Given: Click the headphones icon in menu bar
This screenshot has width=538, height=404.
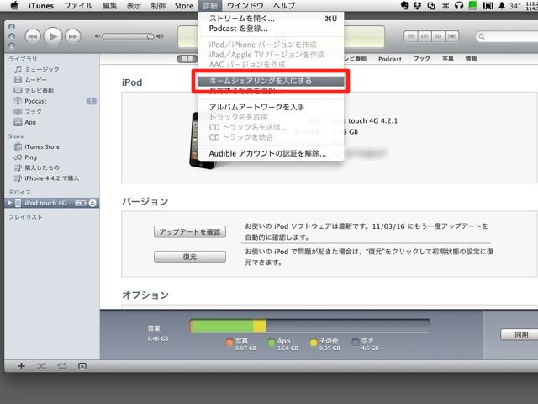Looking at the screenshot, I should (459, 6).
